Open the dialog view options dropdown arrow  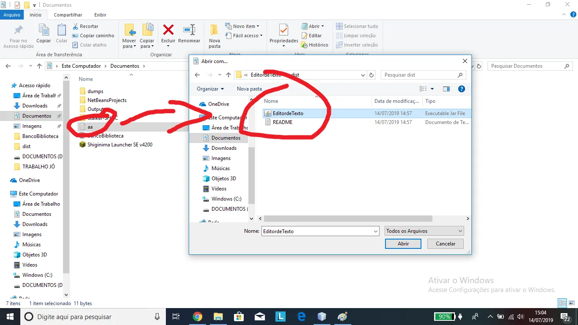click(432, 89)
